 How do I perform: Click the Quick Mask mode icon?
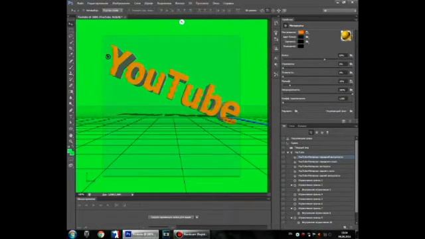71,159
